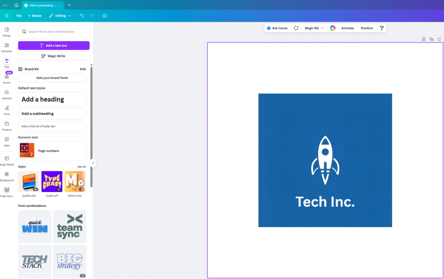The width and height of the screenshot is (444, 279).
Task: Open the main hamburger menu
Action: 7,16
